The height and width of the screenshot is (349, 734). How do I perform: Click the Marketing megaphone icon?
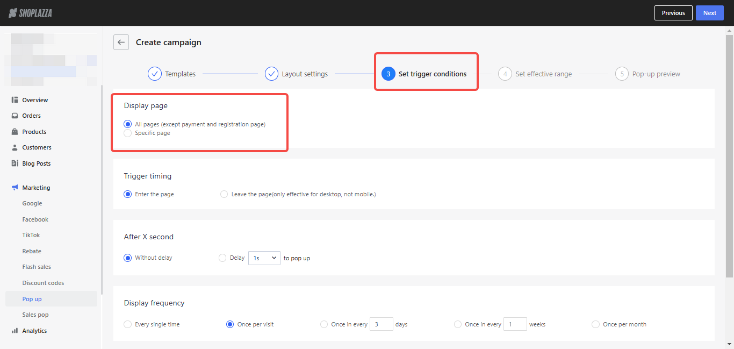coord(15,188)
